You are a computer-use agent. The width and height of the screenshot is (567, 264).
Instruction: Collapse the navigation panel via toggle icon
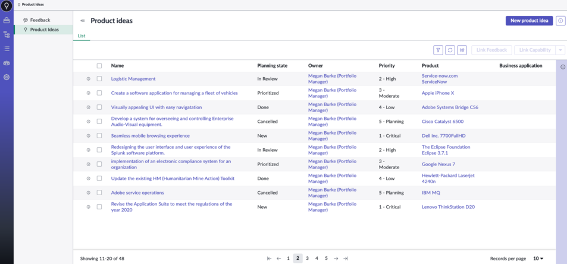[x=83, y=21]
